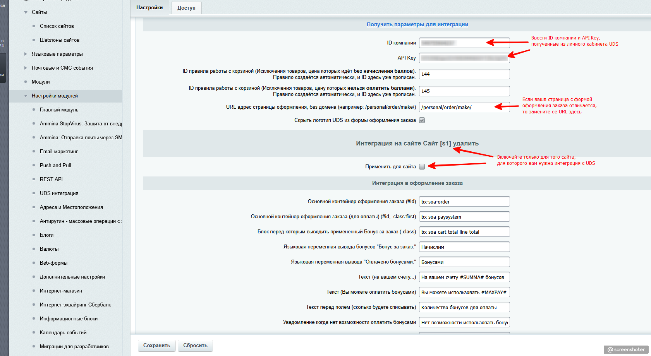Expand Почтовые и СМС события section
651x356 pixels.
coord(26,68)
